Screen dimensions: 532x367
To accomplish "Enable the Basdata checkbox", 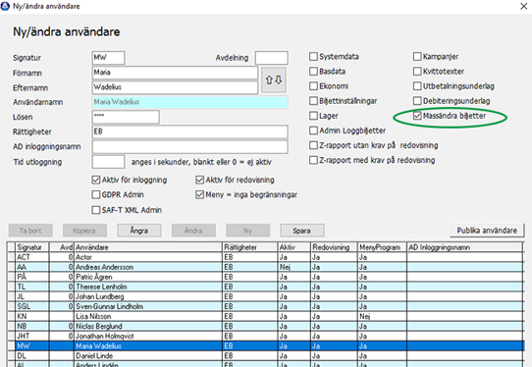I will [x=313, y=72].
